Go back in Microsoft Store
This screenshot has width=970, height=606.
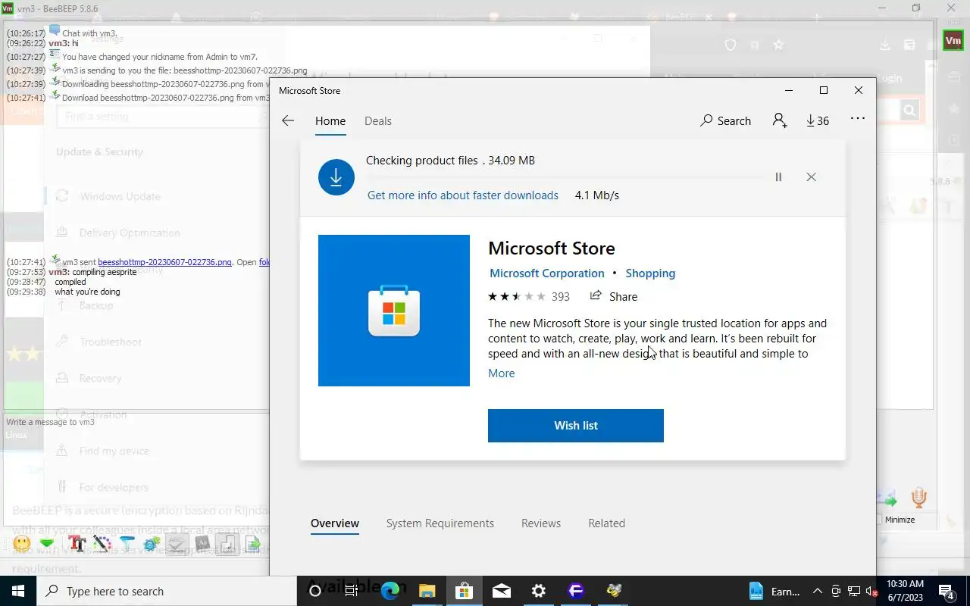coord(287,120)
